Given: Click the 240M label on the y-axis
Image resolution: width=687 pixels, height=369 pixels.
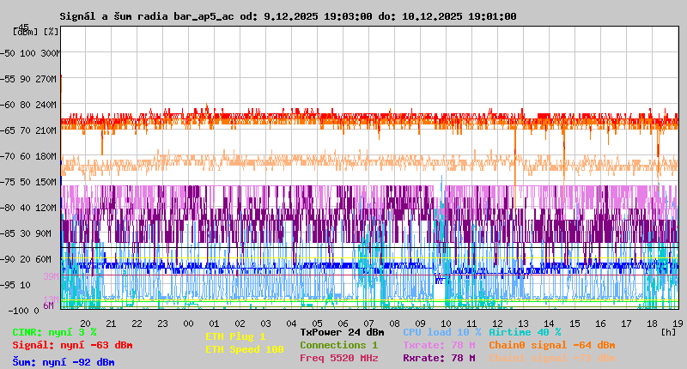Looking at the screenshot, I should click(x=46, y=104).
